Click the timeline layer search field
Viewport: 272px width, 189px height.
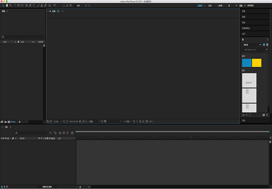(31, 133)
